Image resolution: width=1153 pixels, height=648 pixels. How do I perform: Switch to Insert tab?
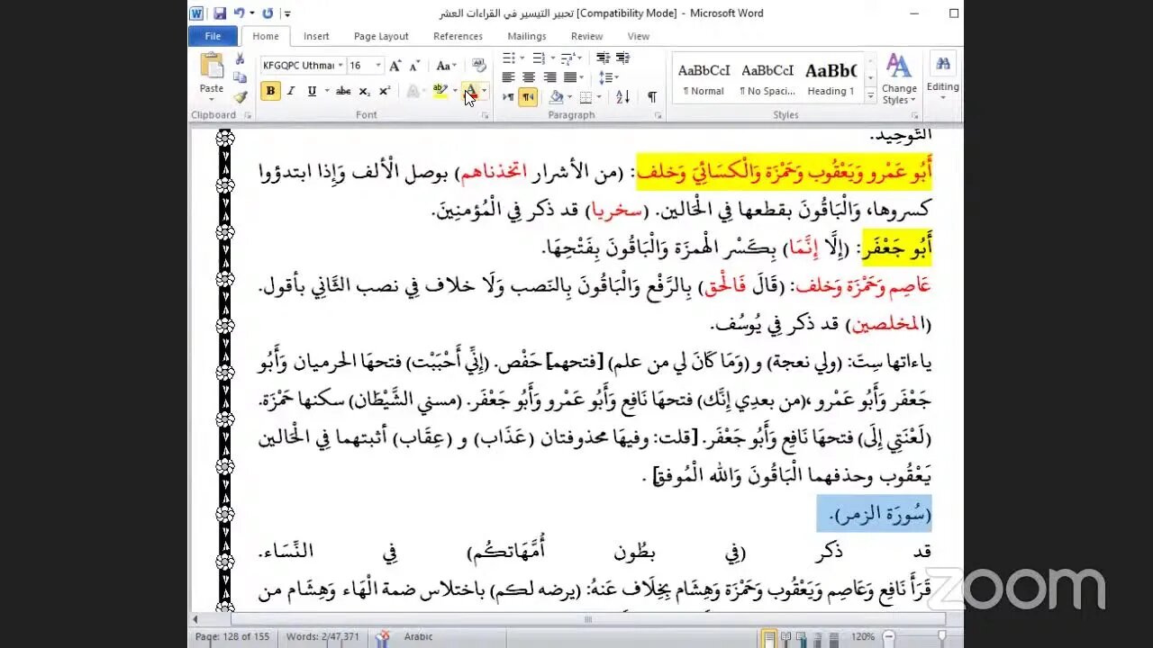(x=316, y=36)
